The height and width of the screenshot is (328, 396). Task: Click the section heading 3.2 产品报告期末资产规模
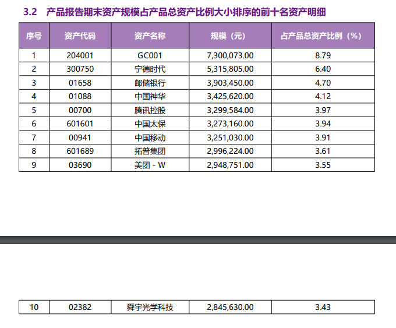tap(175, 12)
